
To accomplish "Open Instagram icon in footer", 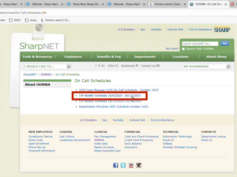I will click(139, 165).
